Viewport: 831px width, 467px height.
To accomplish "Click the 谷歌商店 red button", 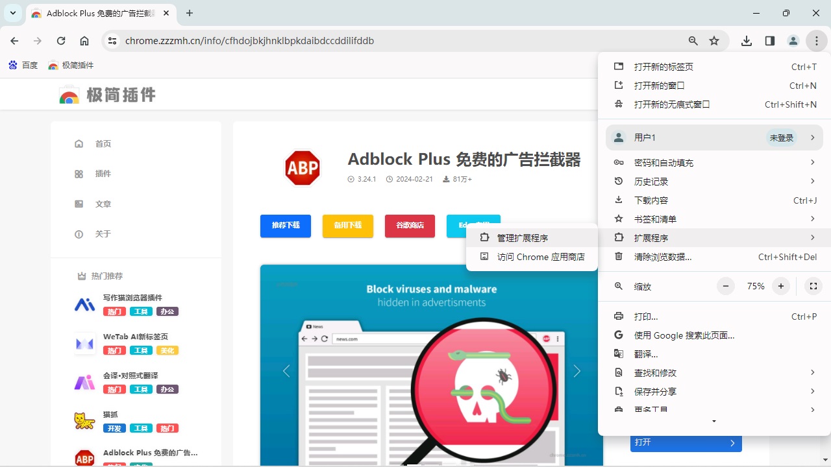I will click(x=410, y=226).
